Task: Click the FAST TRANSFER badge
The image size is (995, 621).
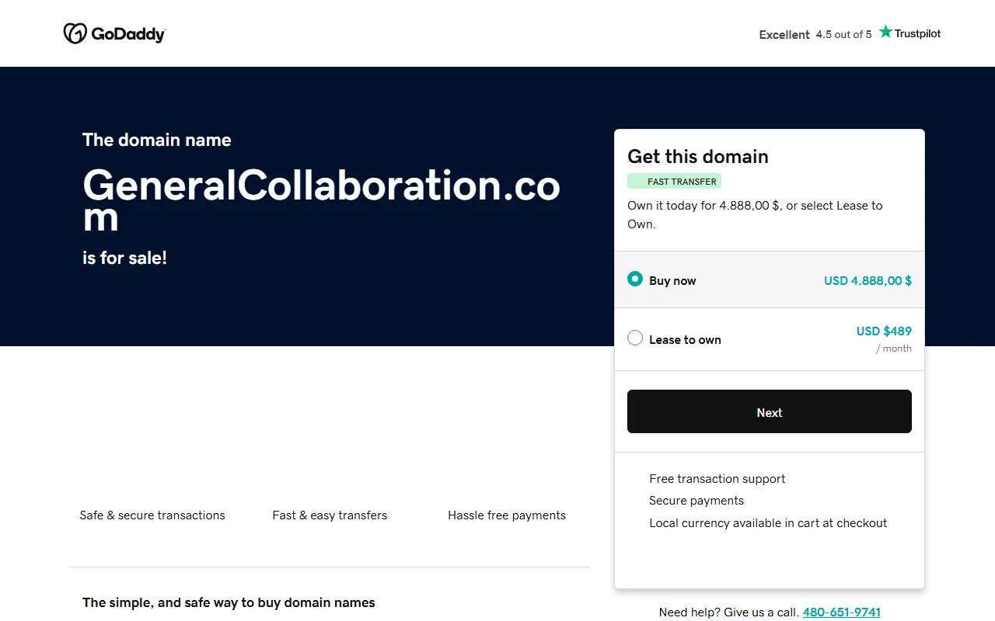Action: 675,181
